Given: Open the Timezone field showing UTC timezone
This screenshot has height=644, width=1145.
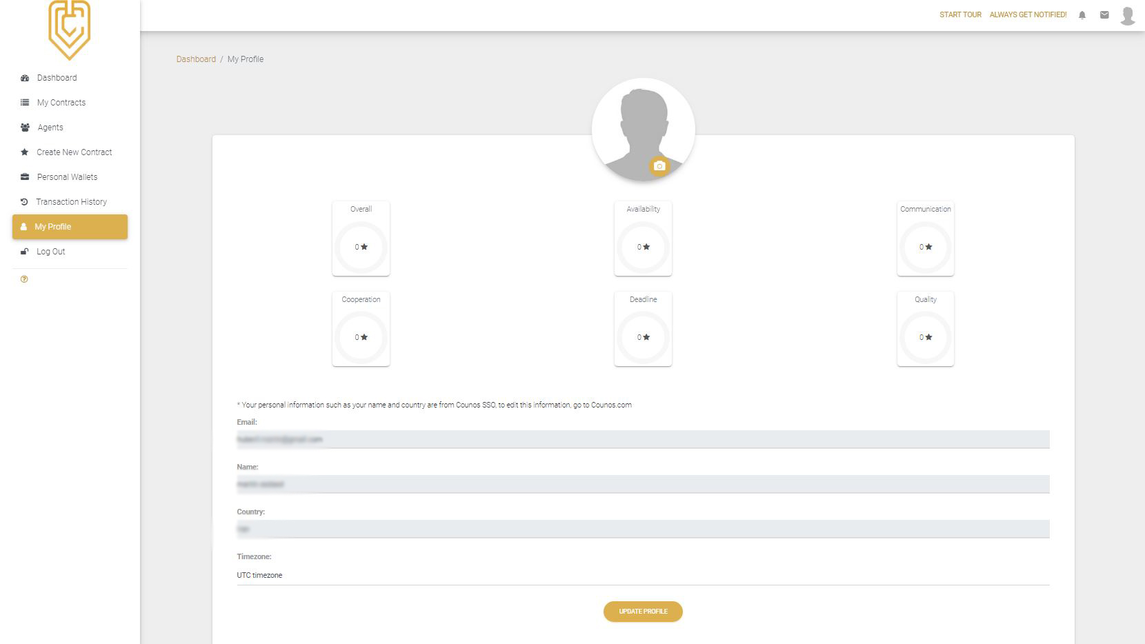Looking at the screenshot, I should click(x=643, y=575).
